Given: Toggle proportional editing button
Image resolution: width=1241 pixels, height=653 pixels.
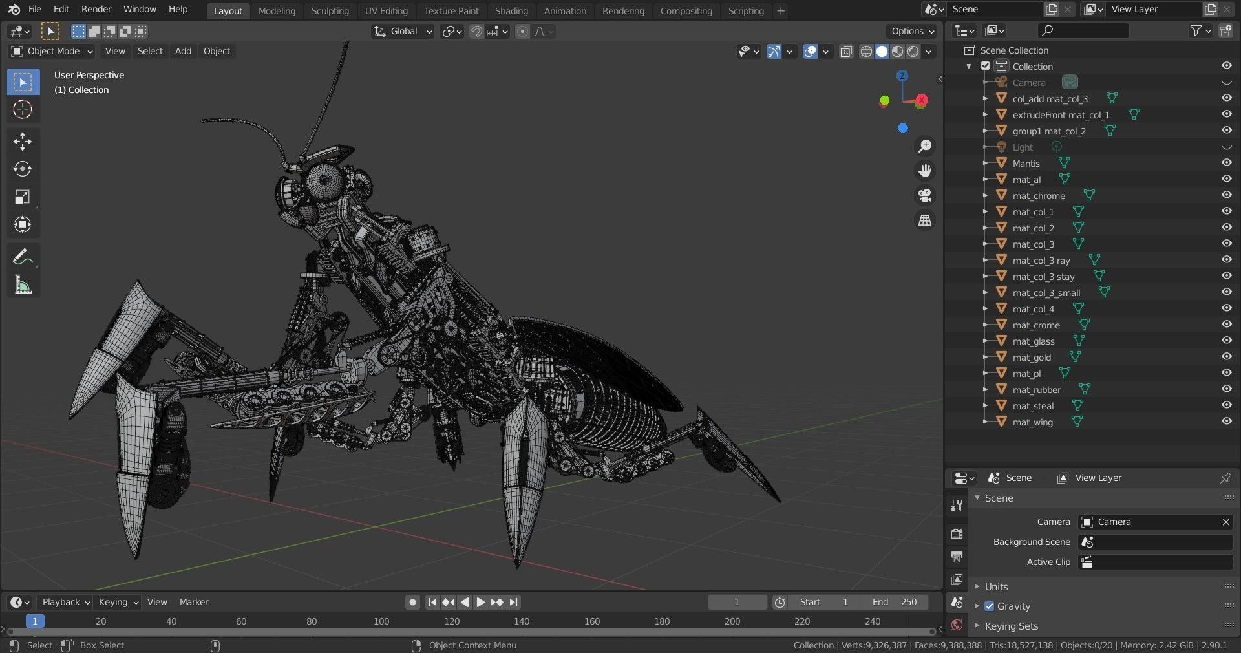Looking at the screenshot, I should click(x=522, y=32).
